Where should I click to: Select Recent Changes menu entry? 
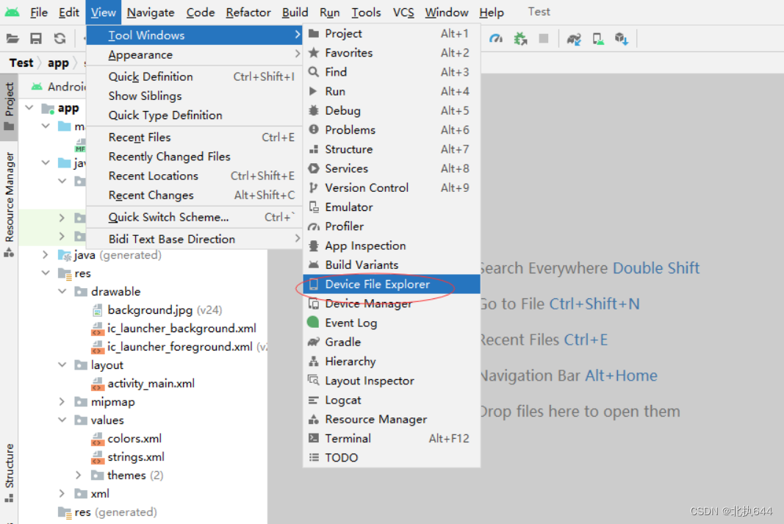point(195,195)
